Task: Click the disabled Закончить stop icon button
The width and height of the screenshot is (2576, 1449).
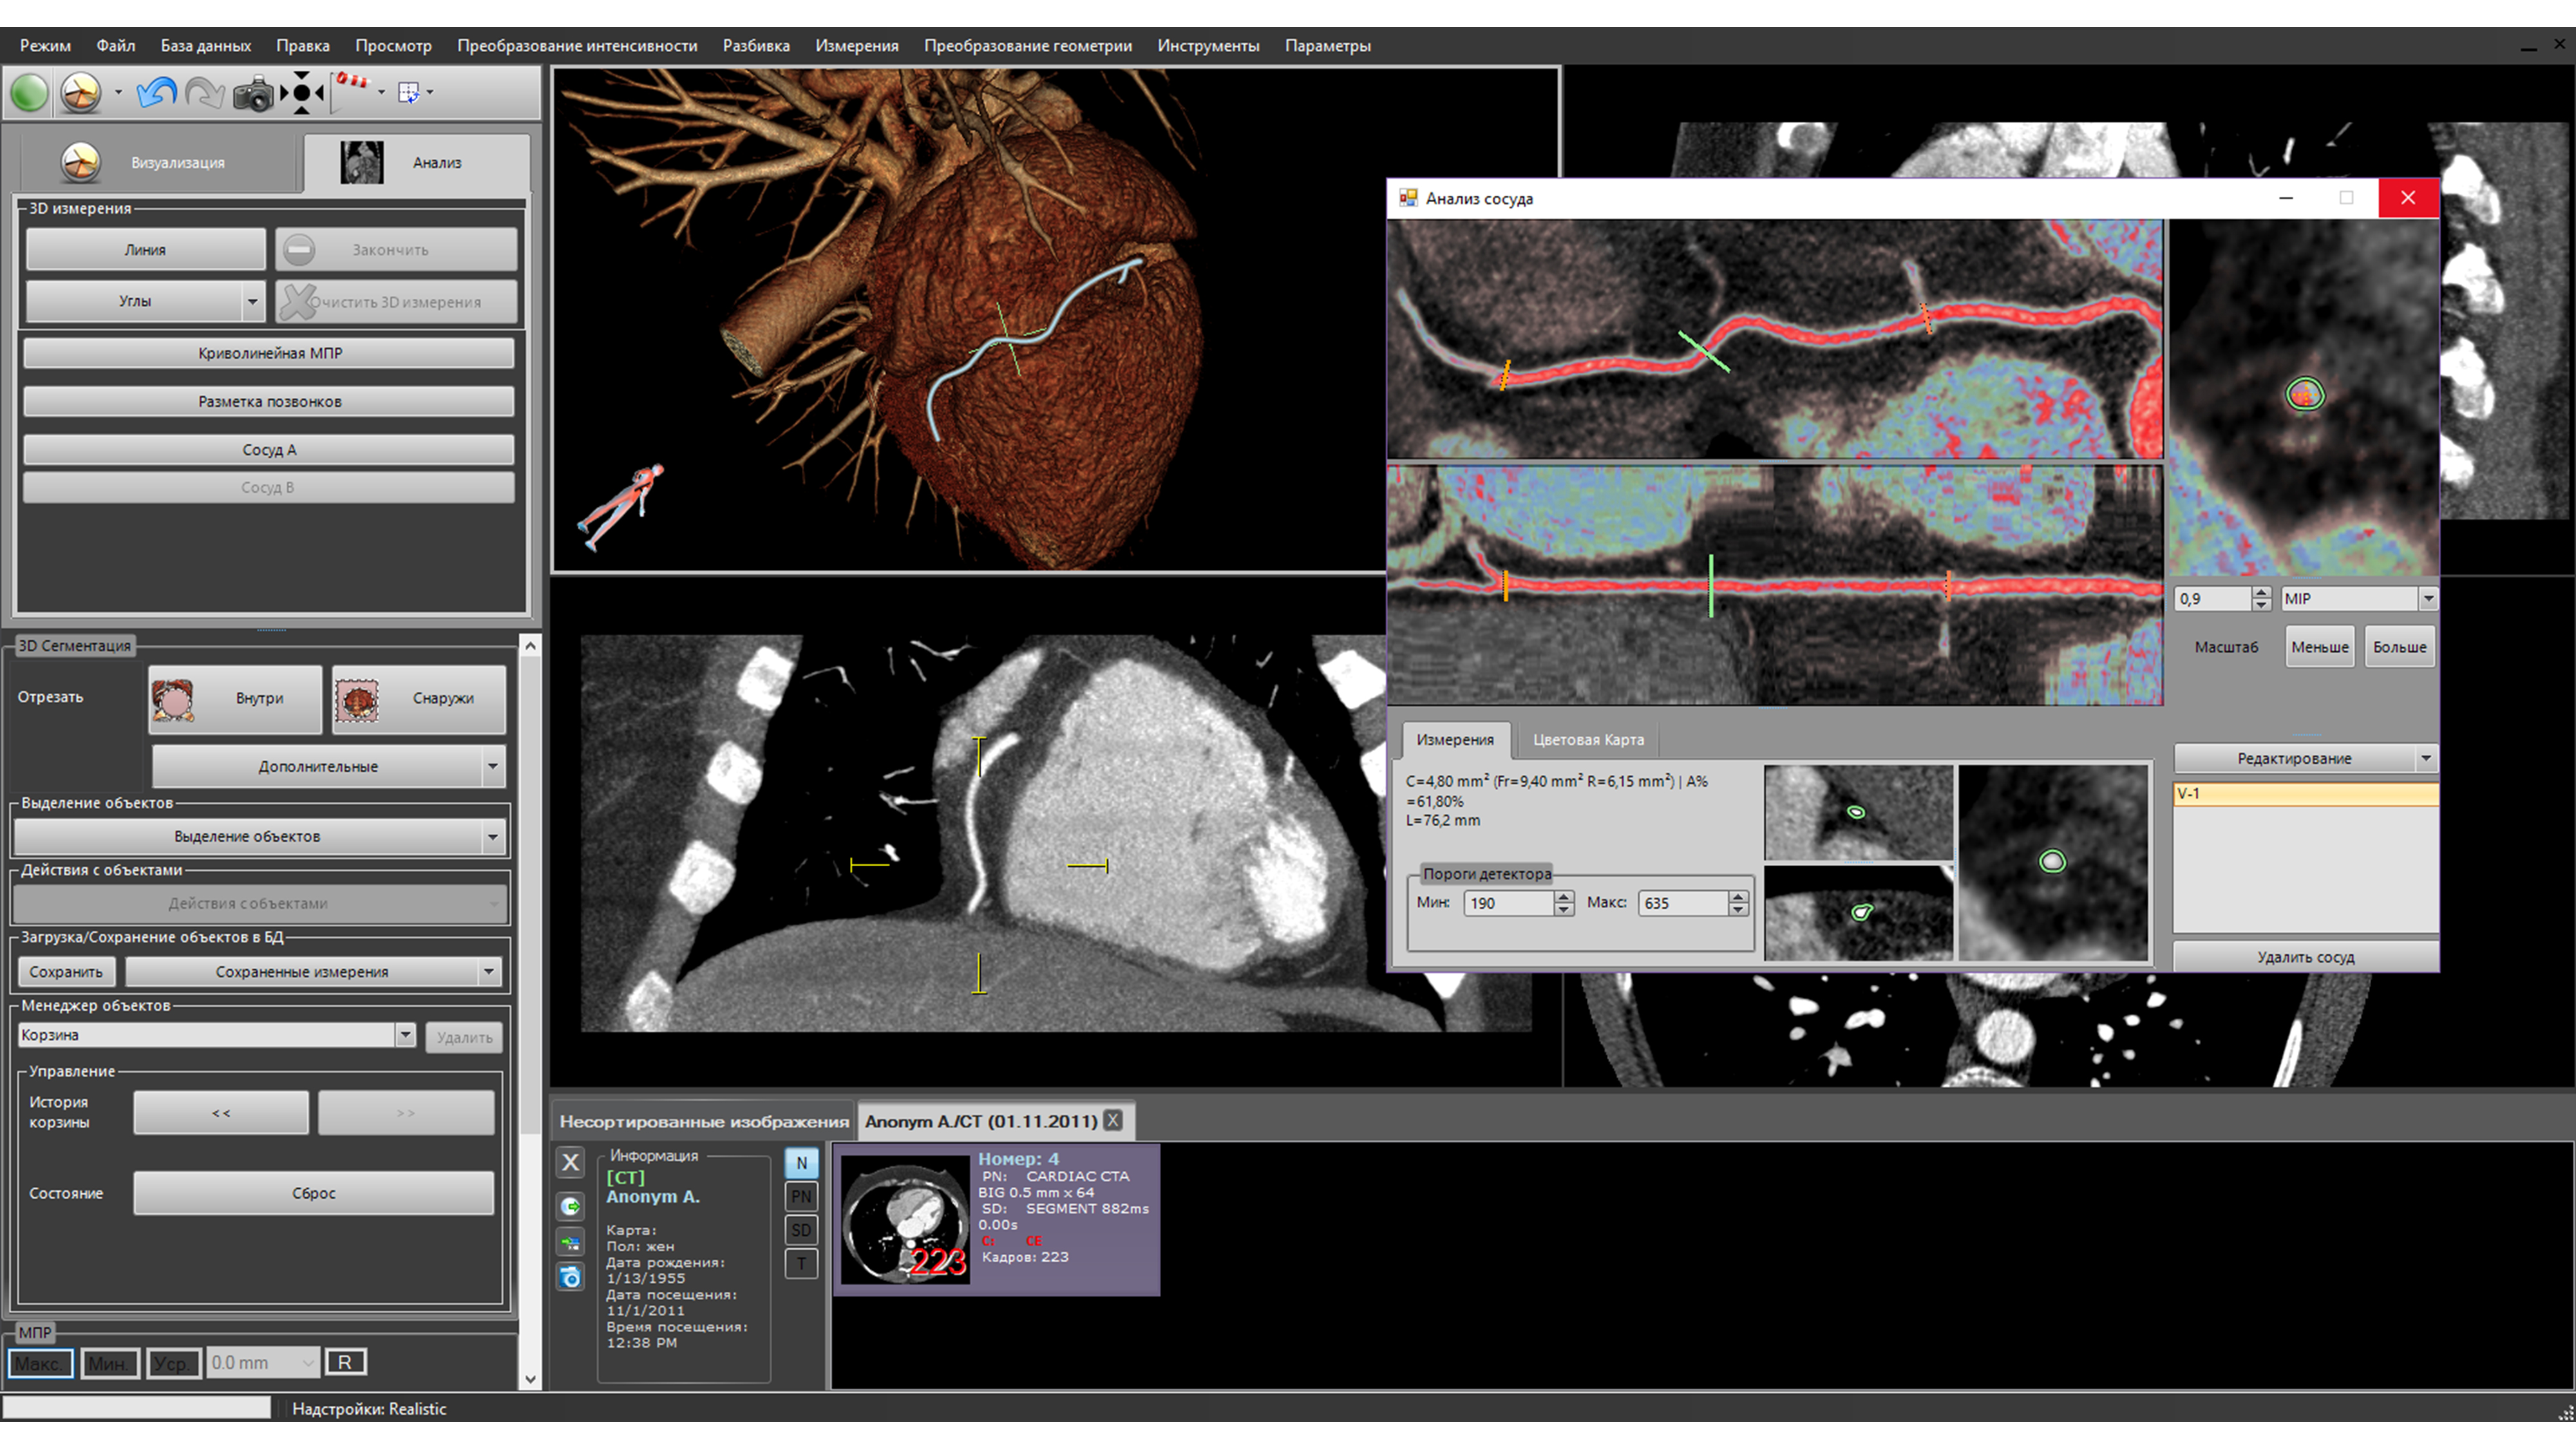Action: 397,249
